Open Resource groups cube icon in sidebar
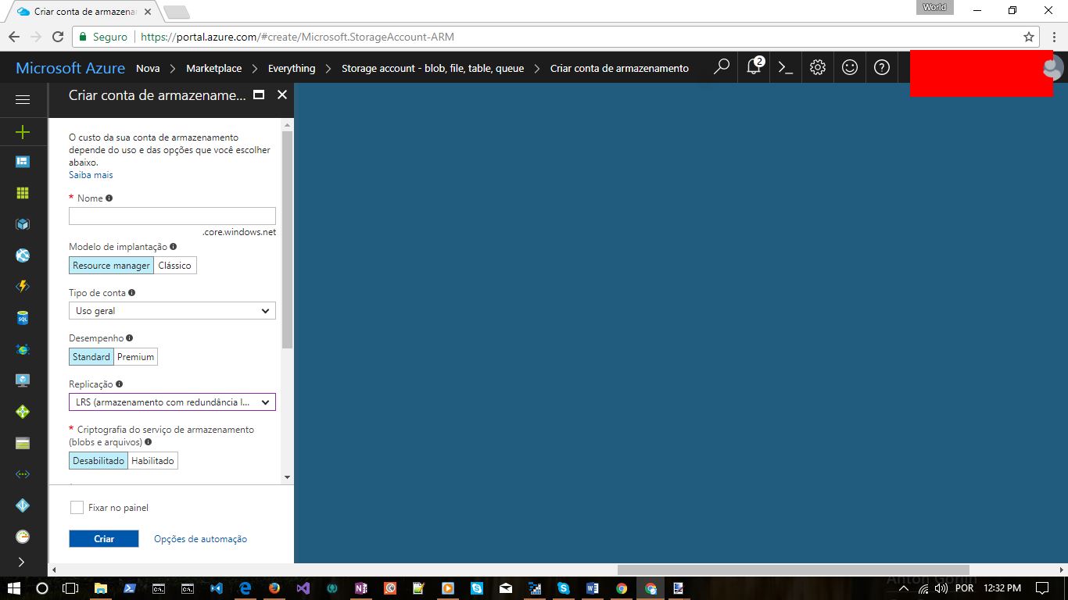Viewport: 1068px width, 600px height. coord(23,224)
